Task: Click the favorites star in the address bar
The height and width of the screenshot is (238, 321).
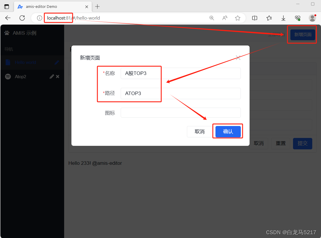Action: tap(237, 18)
